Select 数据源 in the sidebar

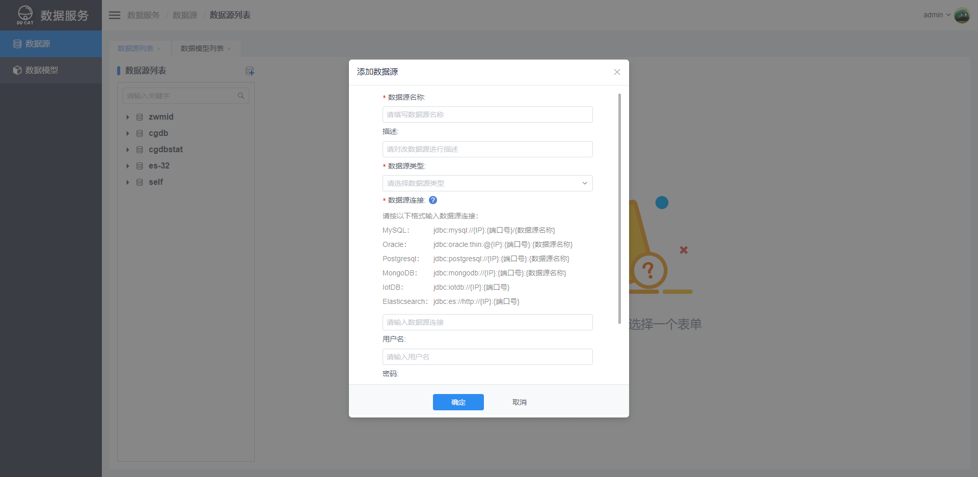[51, 44]
